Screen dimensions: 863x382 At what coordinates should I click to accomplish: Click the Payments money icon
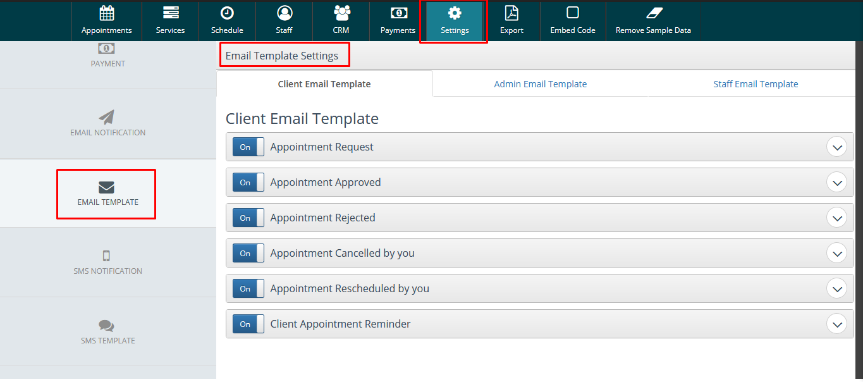[x=398, y=13]
